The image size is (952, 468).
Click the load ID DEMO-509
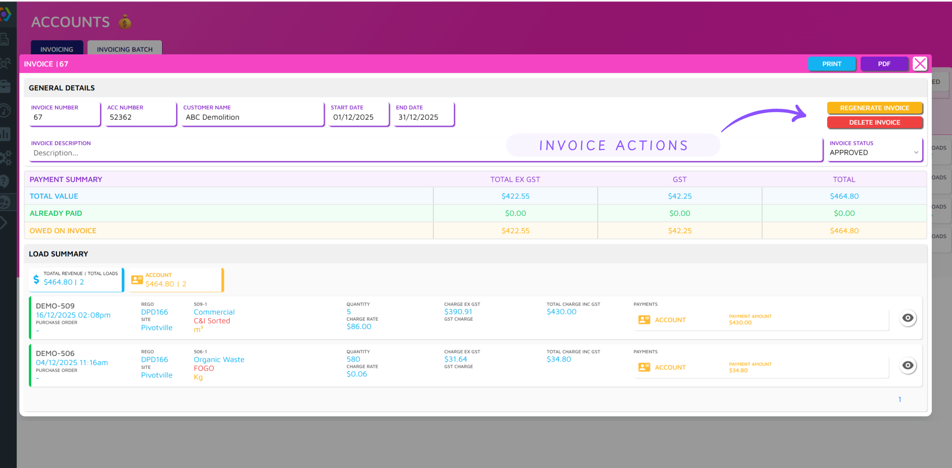[55, 306]
